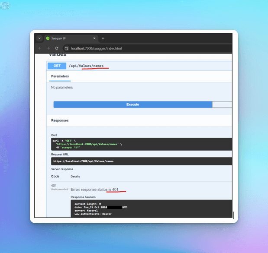Click the 401 response code

(x=54, y=186)
